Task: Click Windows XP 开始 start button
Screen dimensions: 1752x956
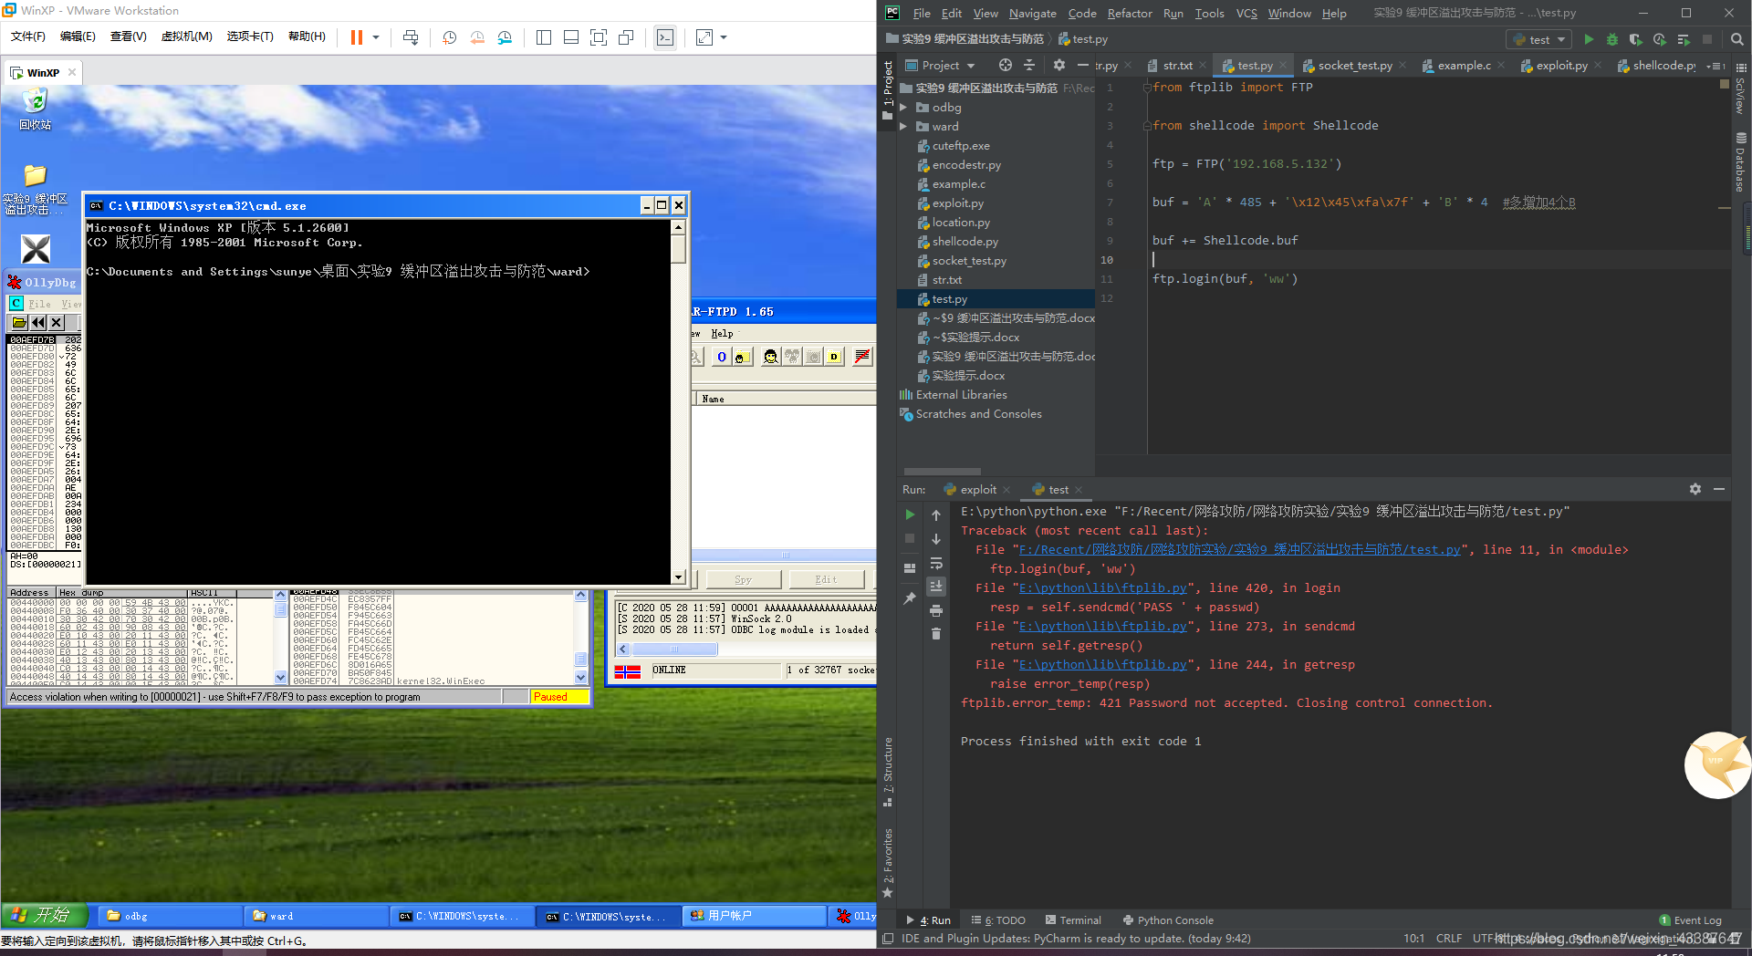Action: pyautogui.click(x=45, y=915)
